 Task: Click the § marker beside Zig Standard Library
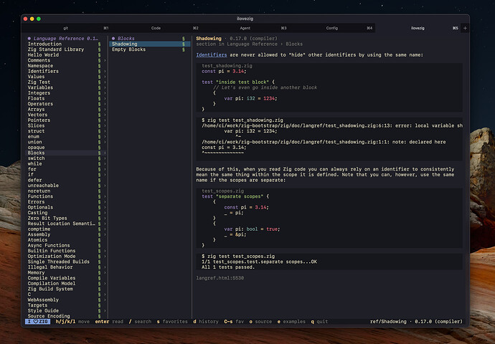tap(99, 49)
